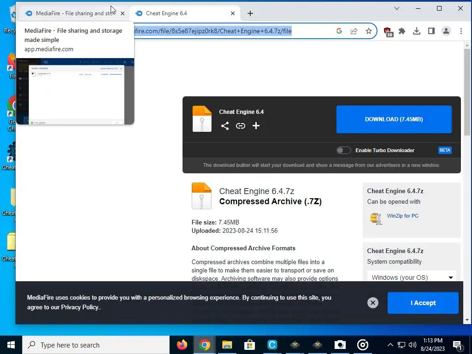Click the network icon in system tray
The image size is (472, 354).
401,345
